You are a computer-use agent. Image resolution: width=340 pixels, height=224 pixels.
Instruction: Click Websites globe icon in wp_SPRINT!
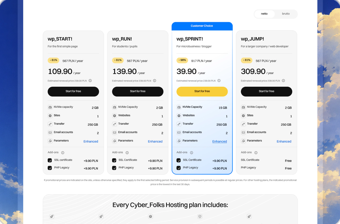coord(179,116)
